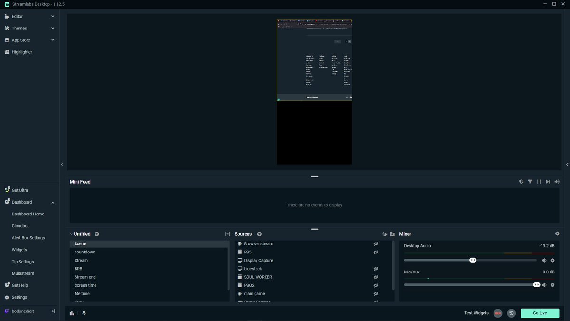Click the Desktop Audio volume slider handle
This screenshot has height=321, width=570.
pos(473,260)
